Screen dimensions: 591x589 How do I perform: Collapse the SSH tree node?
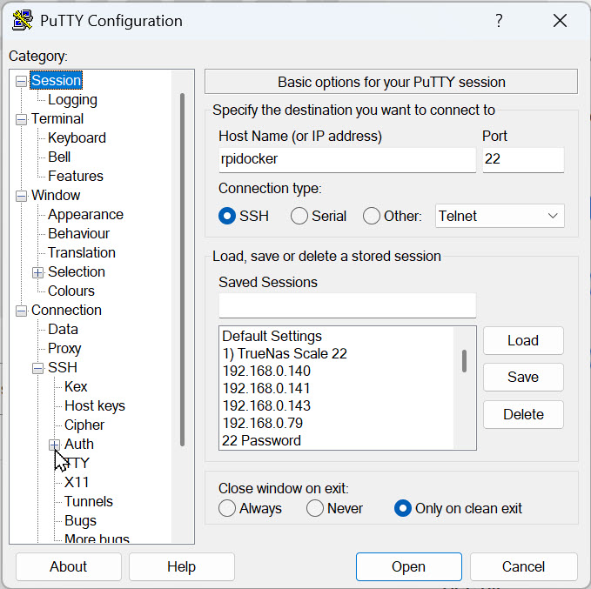[37, 368]
